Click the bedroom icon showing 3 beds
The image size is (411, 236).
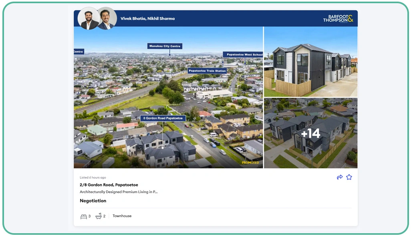point(83,216)
